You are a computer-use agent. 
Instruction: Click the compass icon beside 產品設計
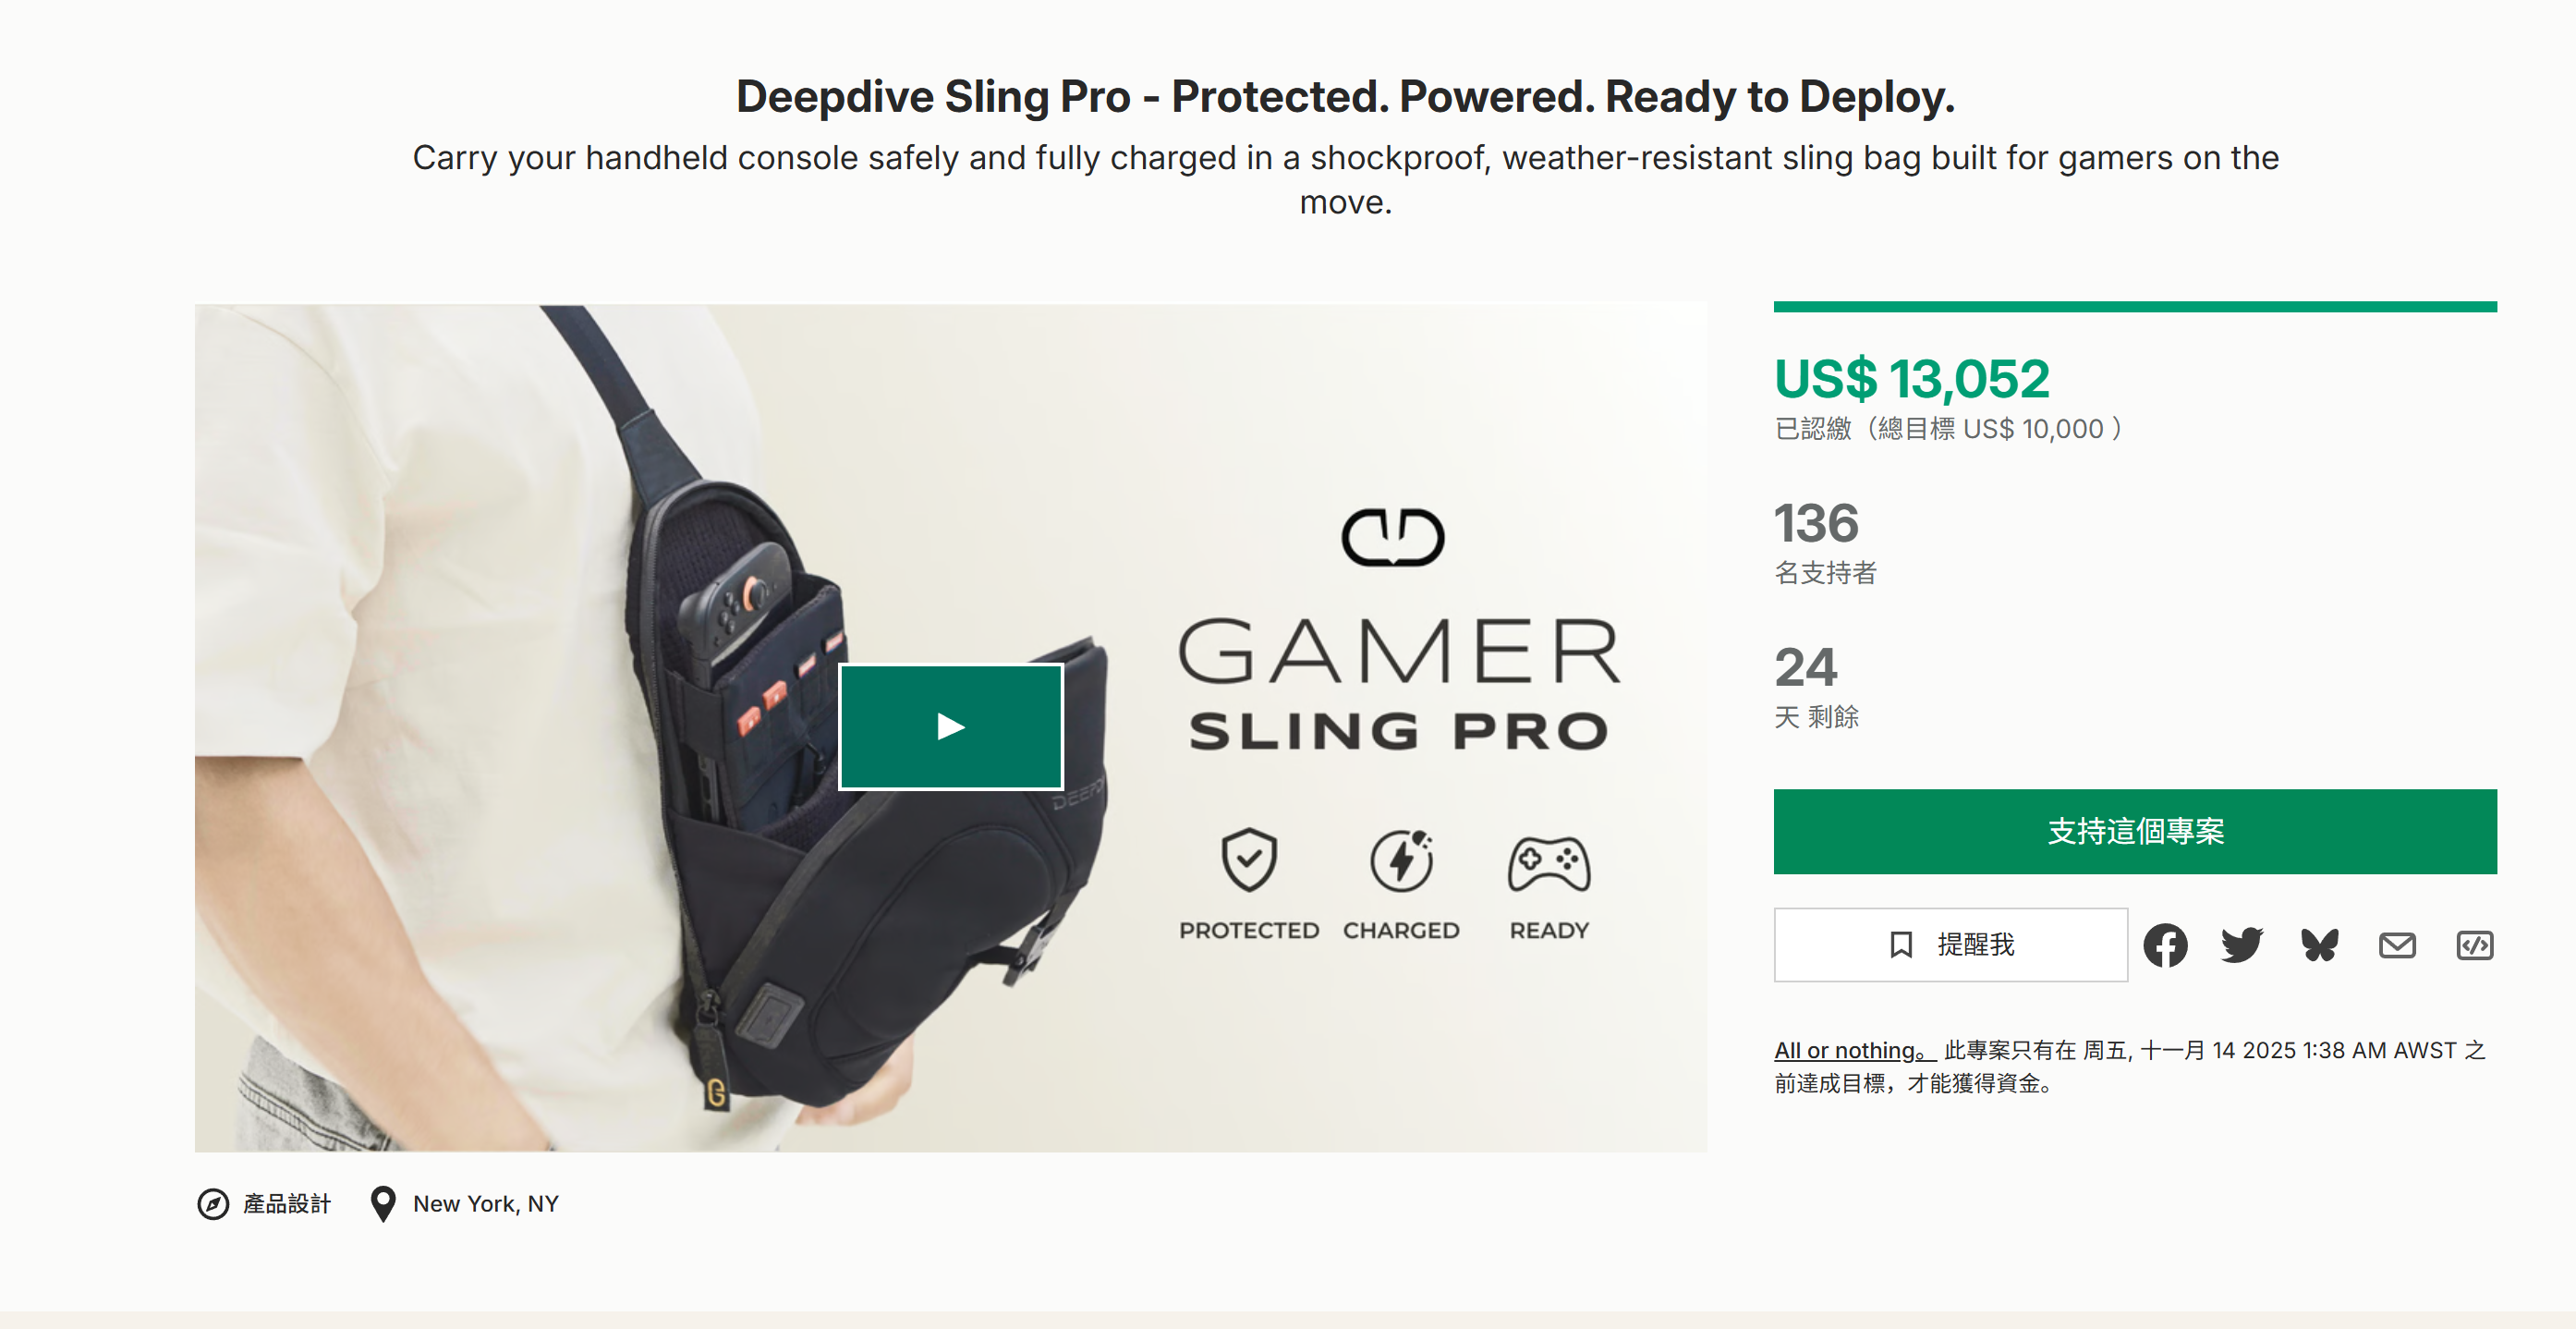213,1204
